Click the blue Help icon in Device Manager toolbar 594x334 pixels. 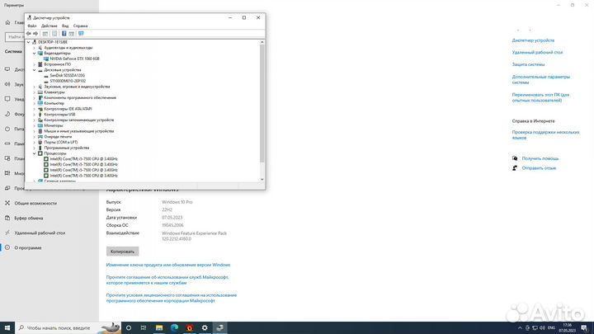[x=64, y=34]
